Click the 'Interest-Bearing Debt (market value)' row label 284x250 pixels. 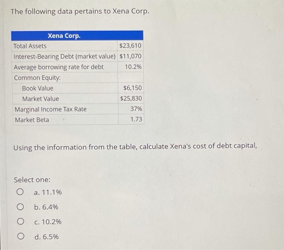pos(65,57)
